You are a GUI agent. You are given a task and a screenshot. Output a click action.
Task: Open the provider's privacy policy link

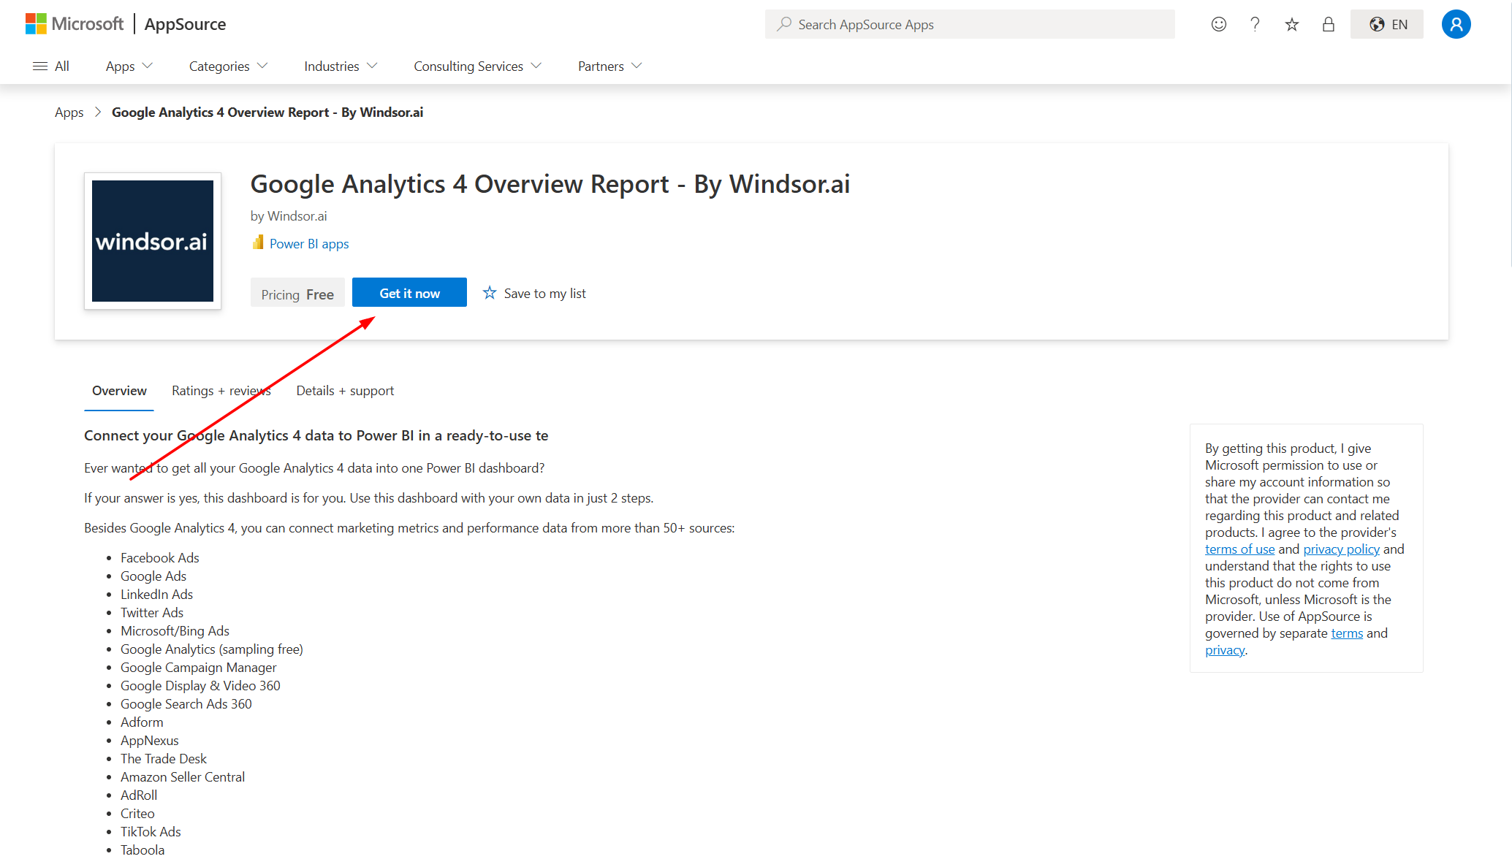click(x=1341, y=549)
